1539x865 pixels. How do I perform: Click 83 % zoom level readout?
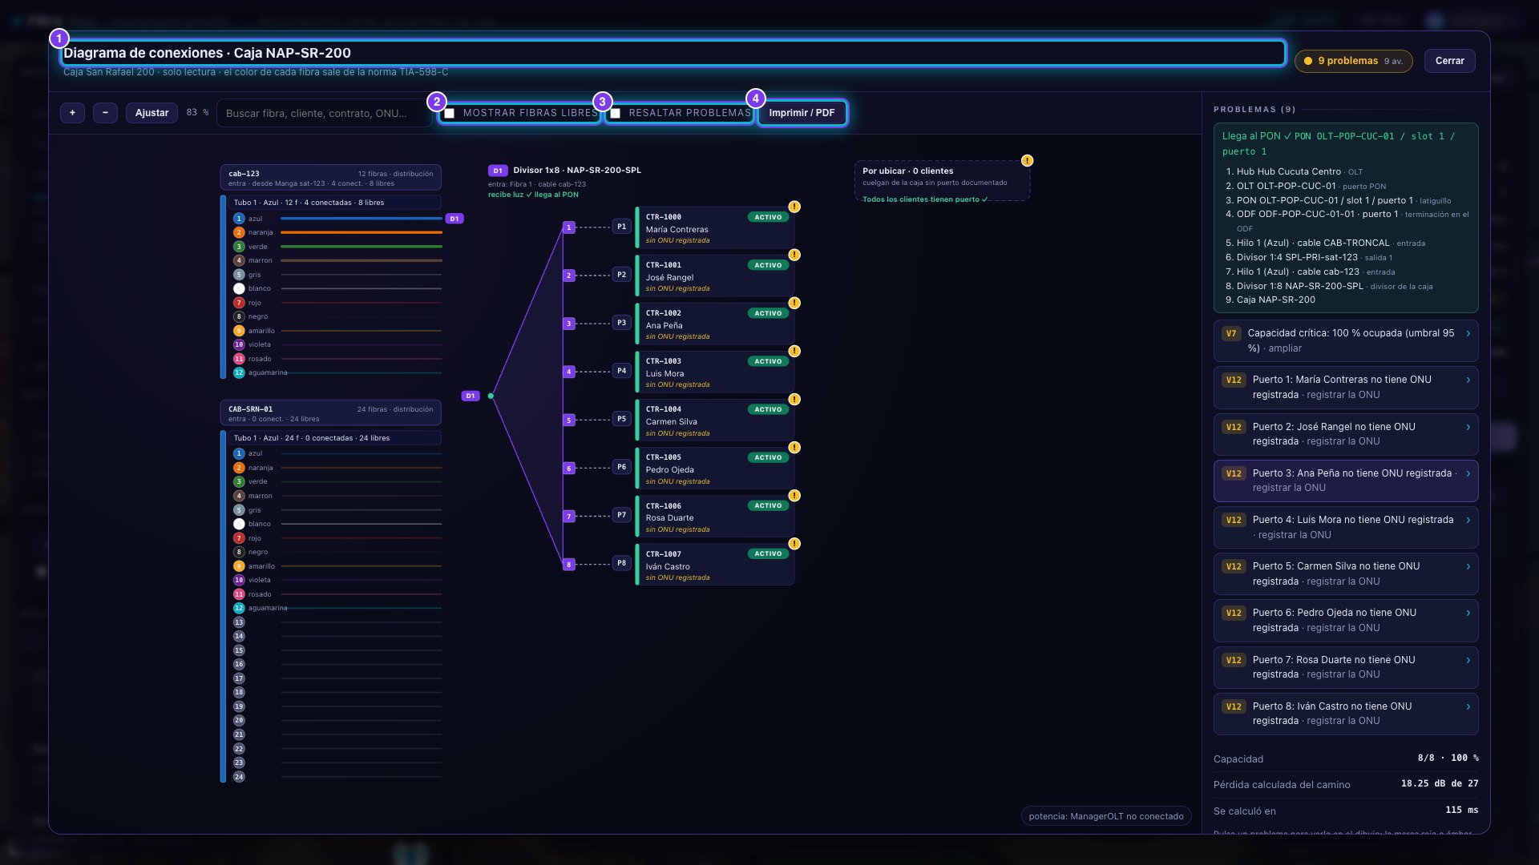[197, 113]
